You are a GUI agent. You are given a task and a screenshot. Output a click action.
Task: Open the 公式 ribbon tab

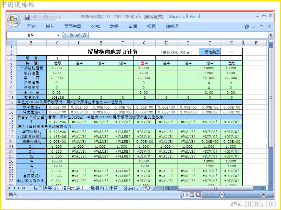pos(95,27)
